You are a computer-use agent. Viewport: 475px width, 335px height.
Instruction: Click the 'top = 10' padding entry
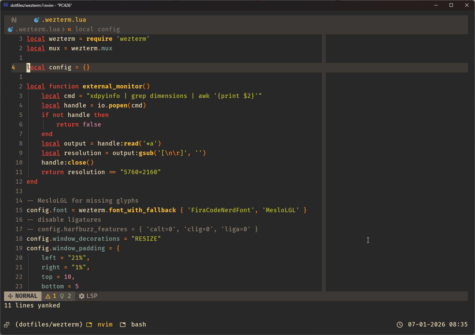pos(58,277)
